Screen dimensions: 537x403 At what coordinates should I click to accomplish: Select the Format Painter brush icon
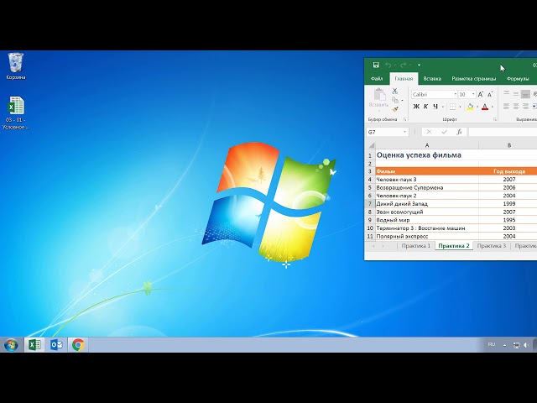click(x=395, y=109)
